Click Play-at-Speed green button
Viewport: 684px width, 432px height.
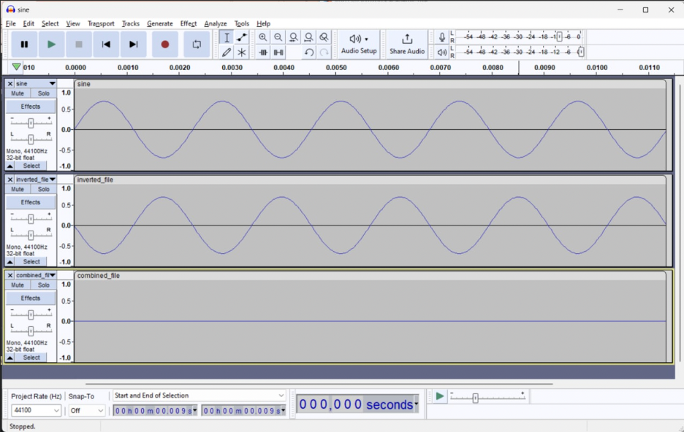click(440, 396)
